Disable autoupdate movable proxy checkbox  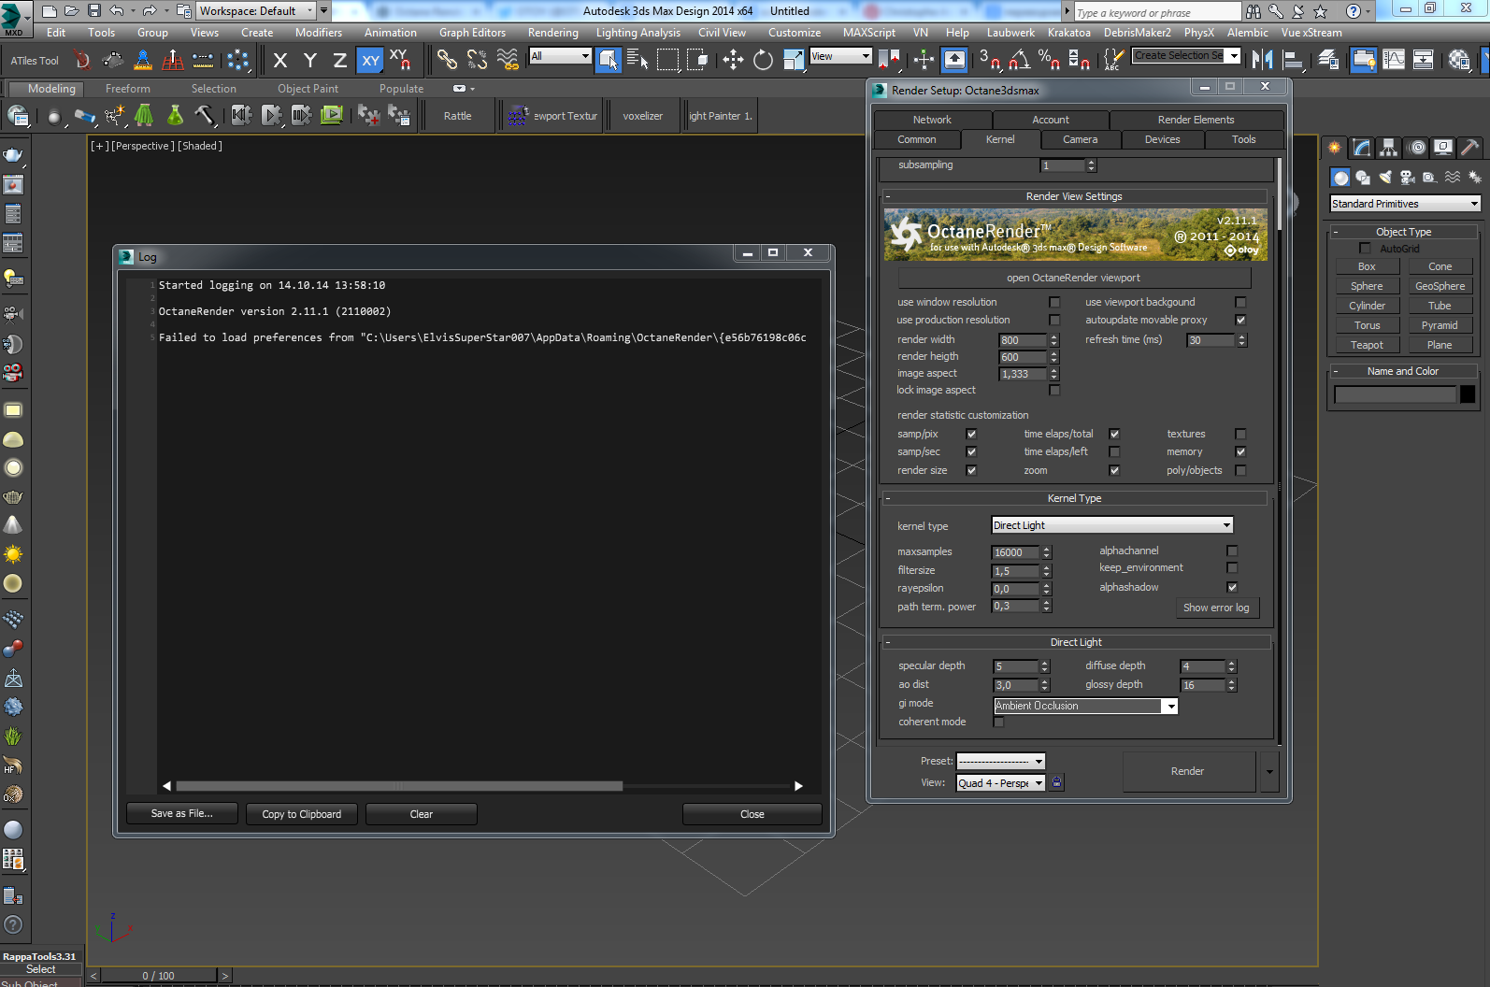(x=1240, y=320)
